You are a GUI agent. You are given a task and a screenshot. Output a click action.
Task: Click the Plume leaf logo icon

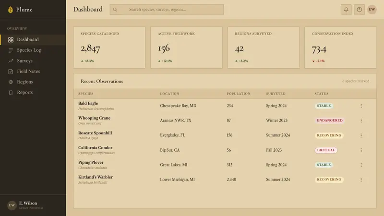[10, 10]
